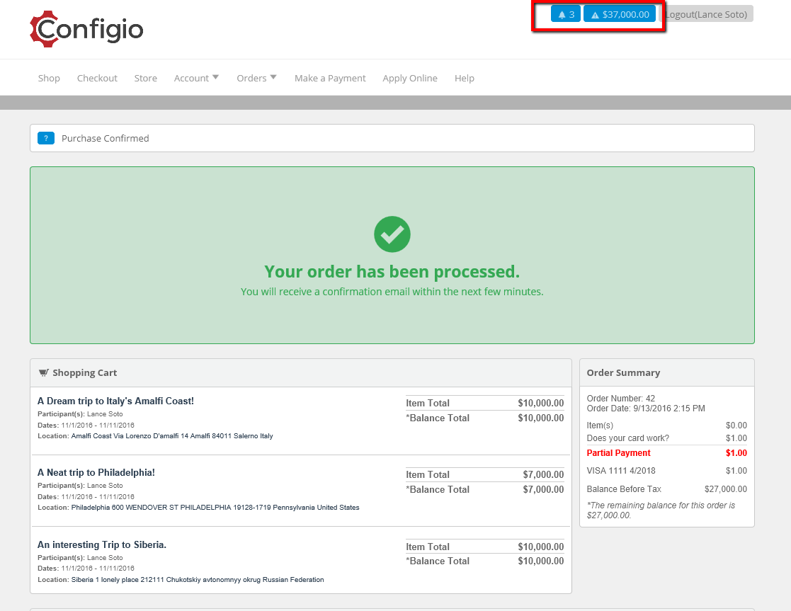Open A Neat trip to Philadelphia title
Screen dimensions: 791x611
[96, 473]
